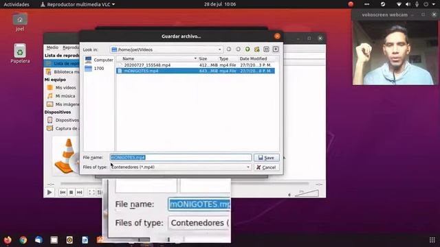This screenshot has height=247, width=440.
Task: Switch file dialog to list view
Action: point(266,49)
